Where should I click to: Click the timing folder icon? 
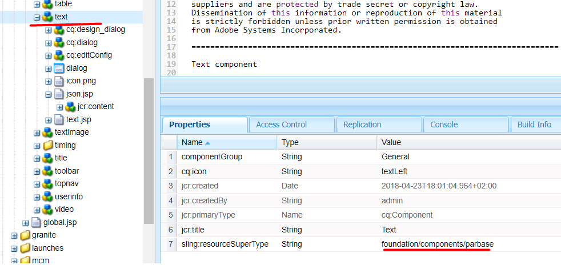point(47,145)
